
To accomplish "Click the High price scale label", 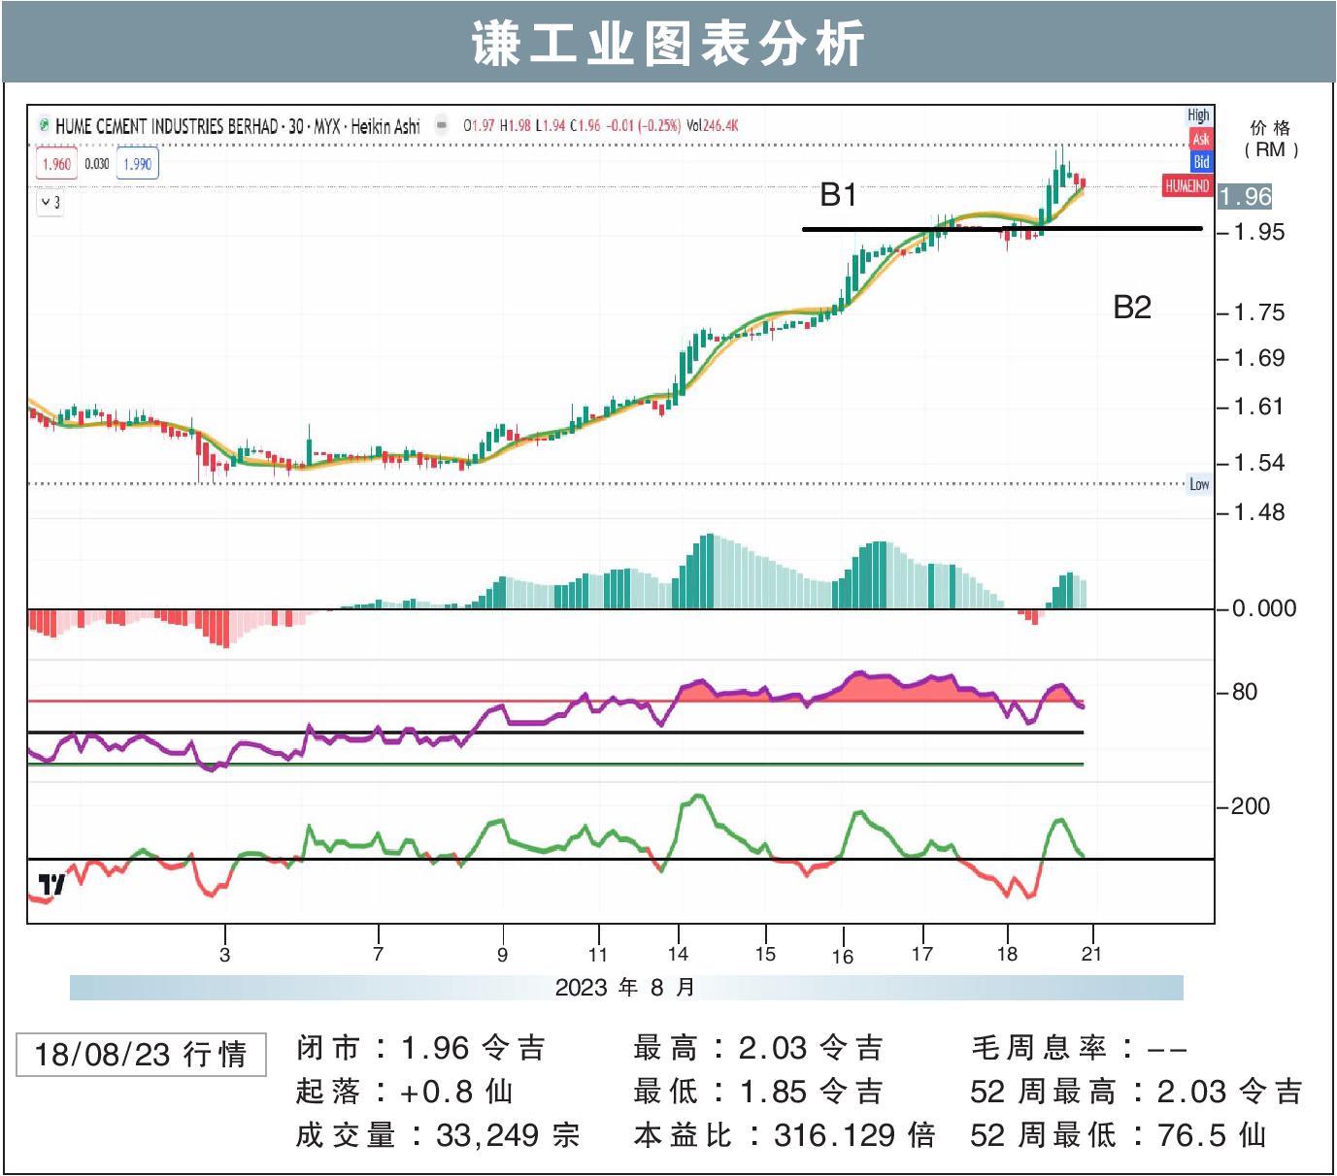I will pyautogui.click(x=1199, y=115).
